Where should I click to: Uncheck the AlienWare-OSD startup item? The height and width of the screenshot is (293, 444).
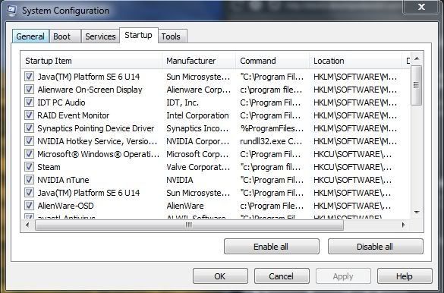(x=29, y=206)
